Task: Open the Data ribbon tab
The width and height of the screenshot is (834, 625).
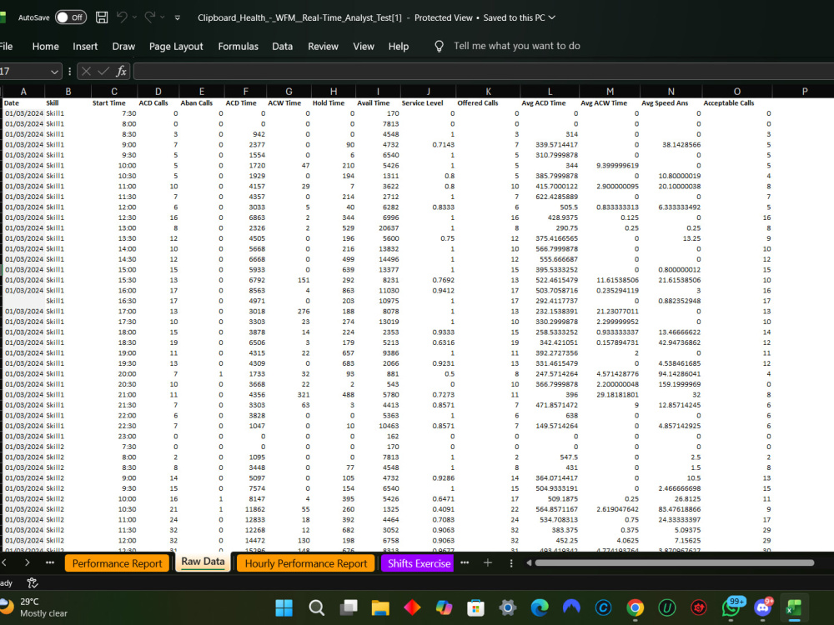Action: click(283, 46)
